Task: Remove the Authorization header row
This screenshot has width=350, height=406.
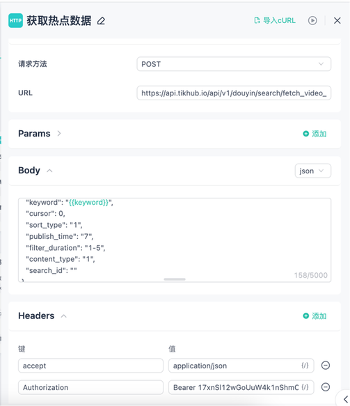Action: [x=326, y=387]
